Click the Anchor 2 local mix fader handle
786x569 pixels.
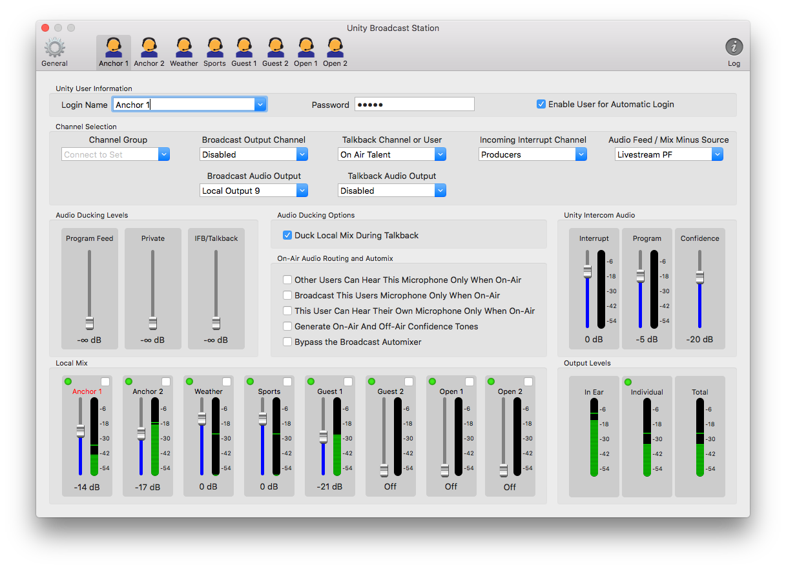click(141, 433)
